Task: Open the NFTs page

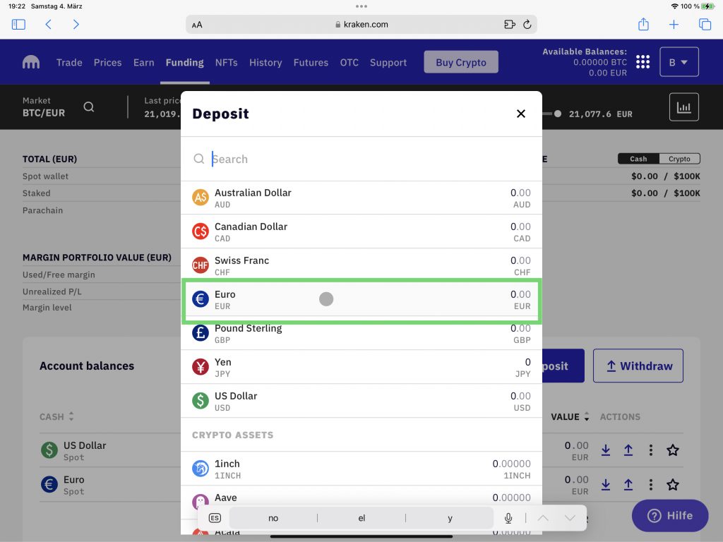Action: (x=227, y=62)
